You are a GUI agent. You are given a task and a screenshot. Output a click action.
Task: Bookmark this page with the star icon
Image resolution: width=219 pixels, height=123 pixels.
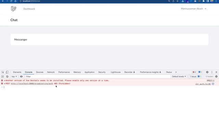[x=178, y=1]
